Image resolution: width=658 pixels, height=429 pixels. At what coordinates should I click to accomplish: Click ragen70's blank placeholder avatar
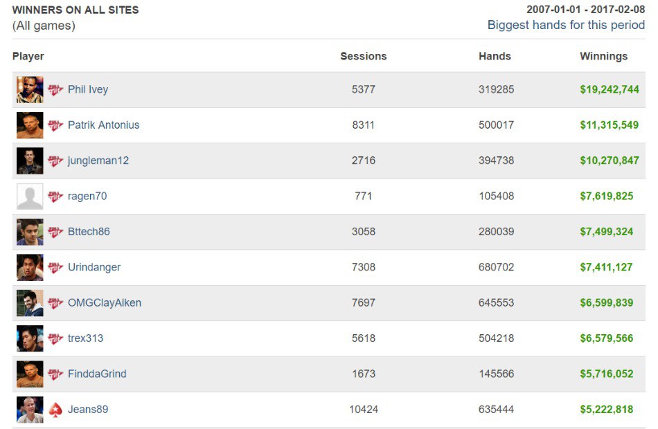30,197
